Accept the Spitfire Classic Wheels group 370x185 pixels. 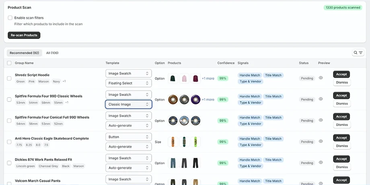341,96
